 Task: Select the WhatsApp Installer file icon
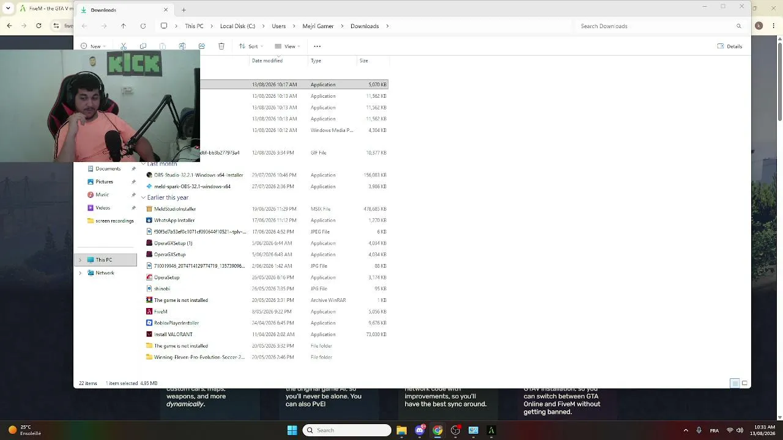coord(149,221)
